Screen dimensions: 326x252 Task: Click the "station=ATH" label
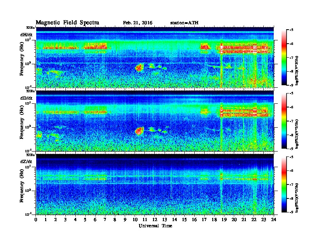[184, 23]
